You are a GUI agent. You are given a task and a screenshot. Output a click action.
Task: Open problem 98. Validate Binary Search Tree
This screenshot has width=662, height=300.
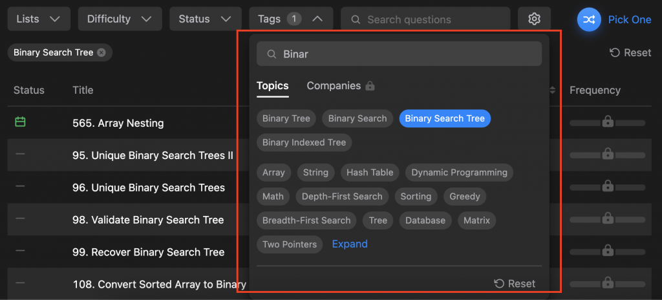[x=148, y=220]
